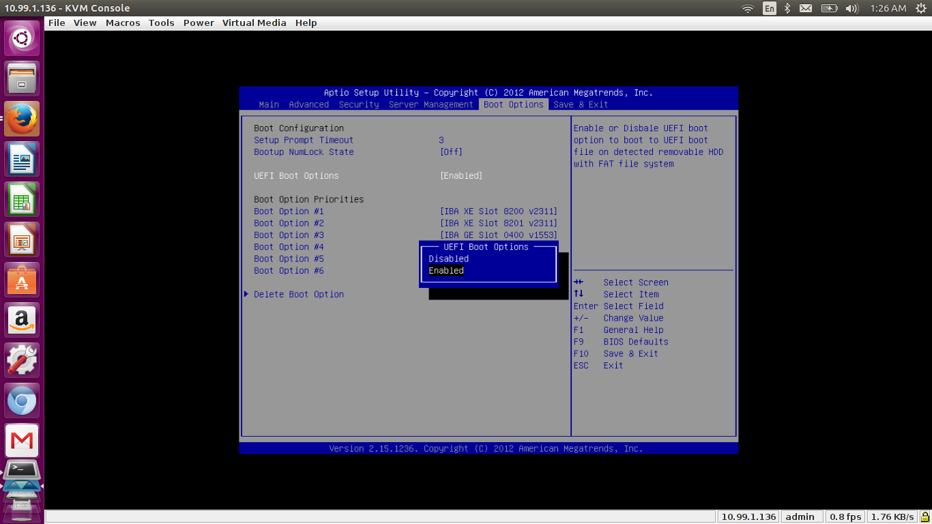Click the UEFI Boot Options [Enabled] value
The height and width of the screenshot is (524, 932).
461,176
